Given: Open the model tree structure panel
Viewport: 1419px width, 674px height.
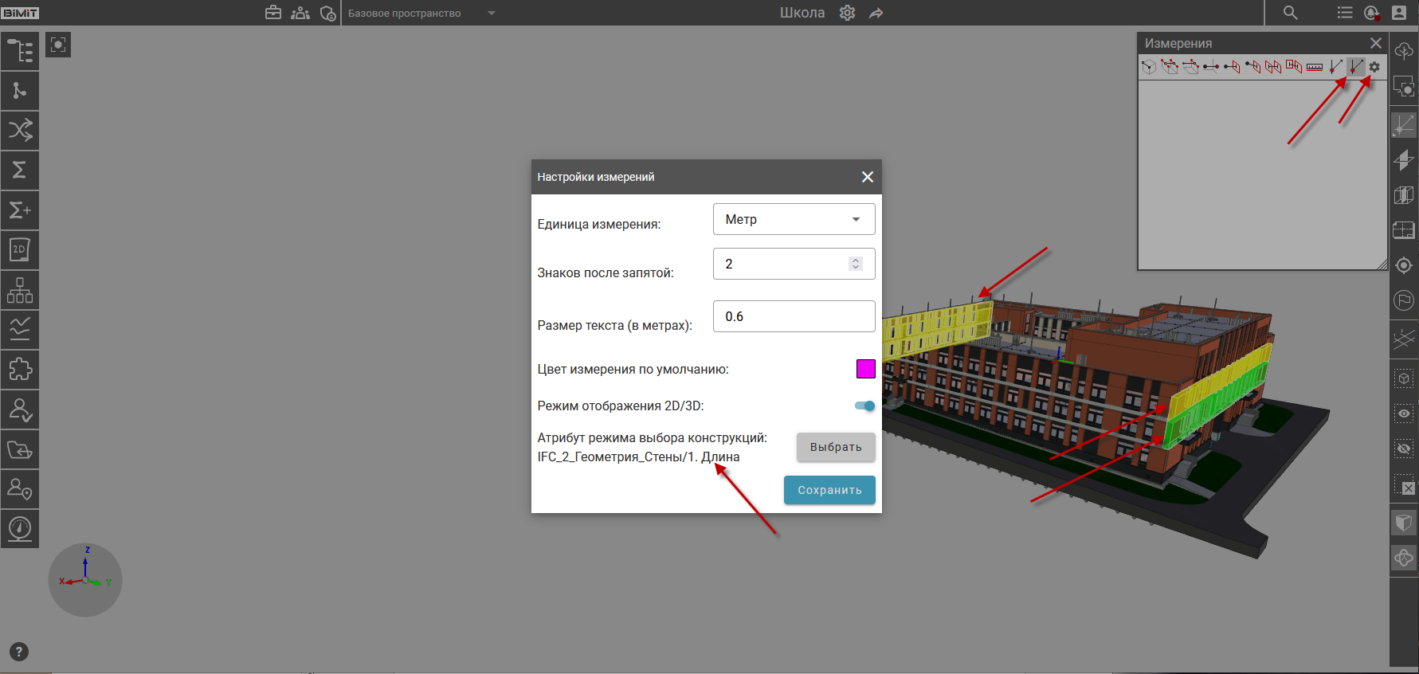Looking at the screenshot, I should [x=20, y=51].
